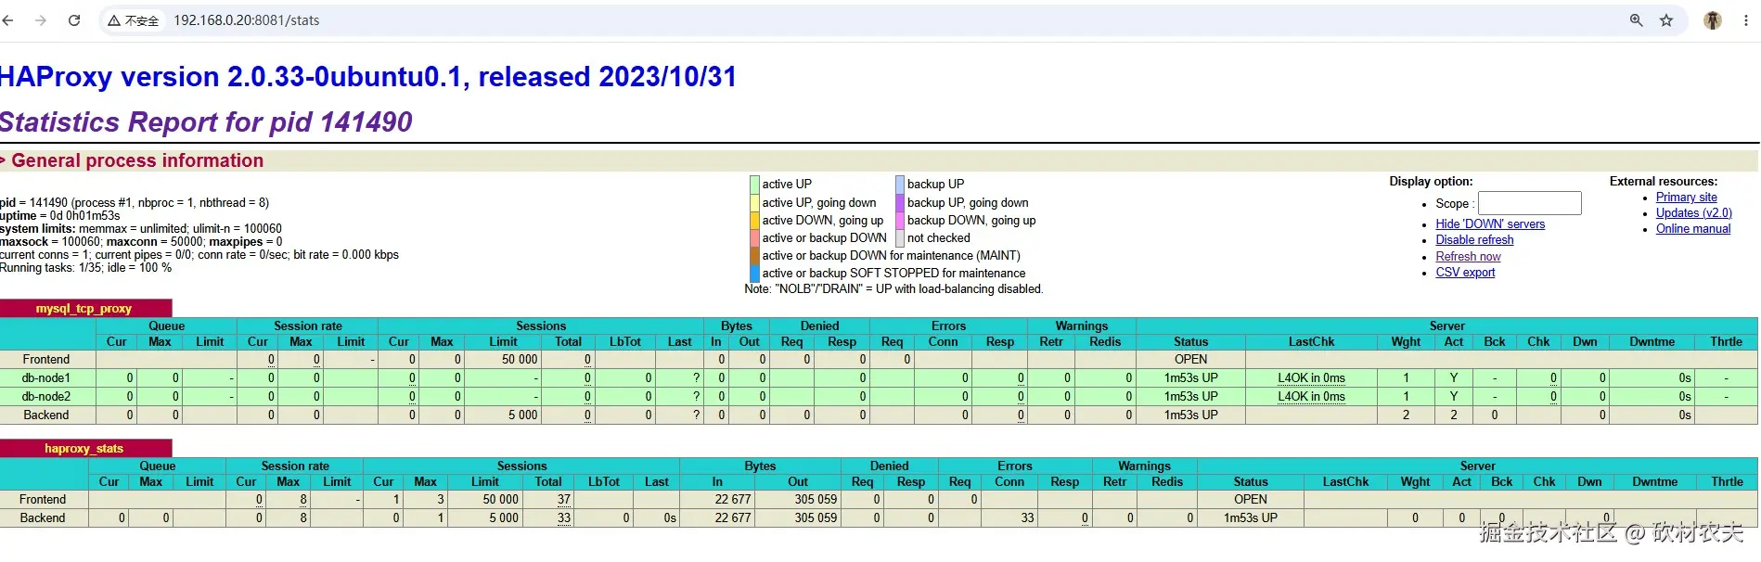
Task: Click the Refresh now link
Action: (x=1468, y=257)
